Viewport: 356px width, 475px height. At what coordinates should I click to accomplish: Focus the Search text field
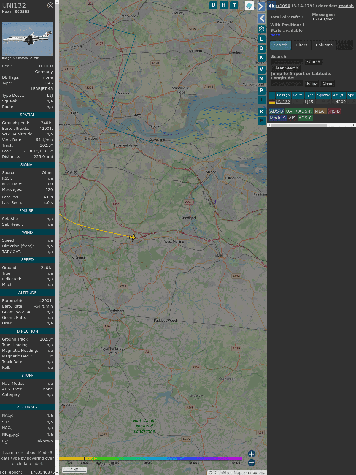coord(287,62)
